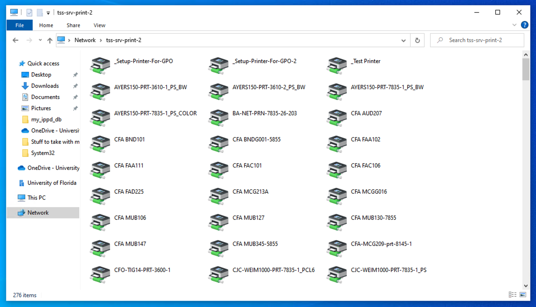Switch to the View ribbon tab
Image resolution: width=536 pixels, height=307 pixels.
point(99,25)
